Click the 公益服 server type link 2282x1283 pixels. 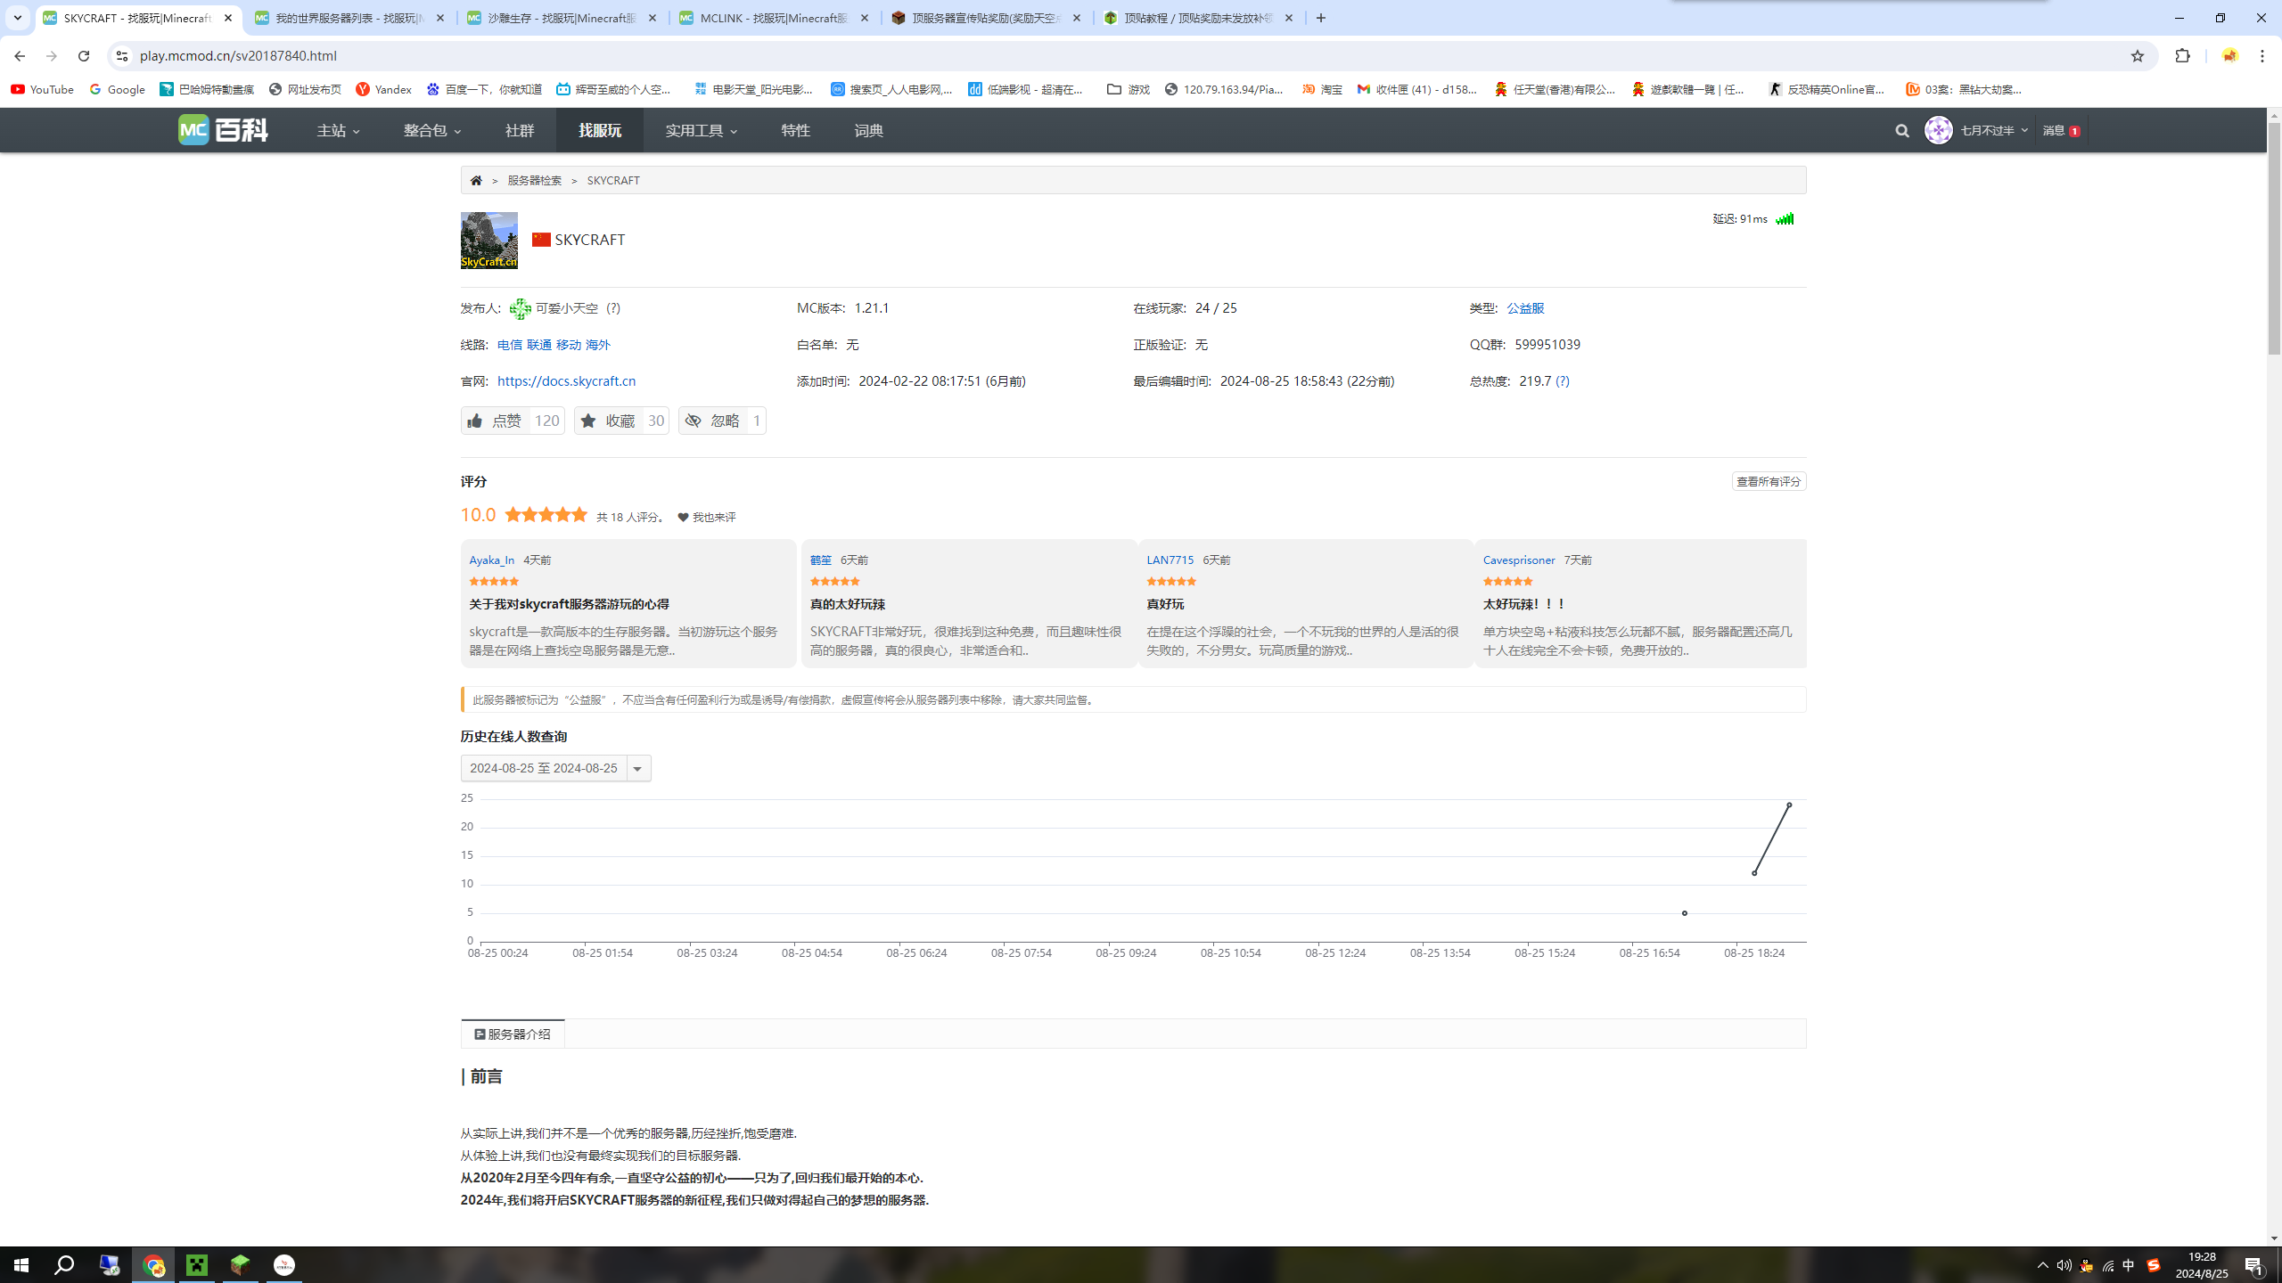(x=1525, y=307)
